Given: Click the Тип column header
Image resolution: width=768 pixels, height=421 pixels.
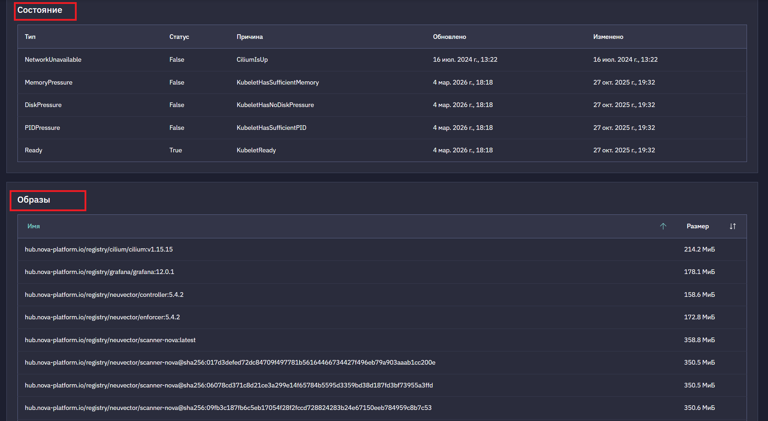Looking at the screenshot, I should click(30, 37).
